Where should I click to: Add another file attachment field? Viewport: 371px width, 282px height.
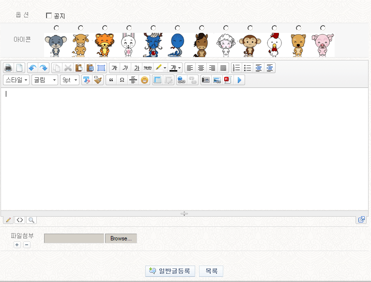(17, 245)
